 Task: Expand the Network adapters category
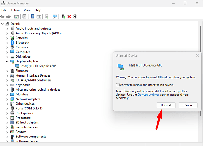point(7,99)
